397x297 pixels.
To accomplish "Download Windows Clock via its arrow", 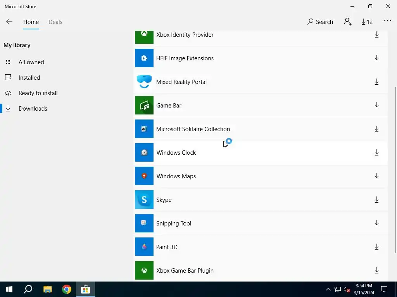I will [376, 152].
